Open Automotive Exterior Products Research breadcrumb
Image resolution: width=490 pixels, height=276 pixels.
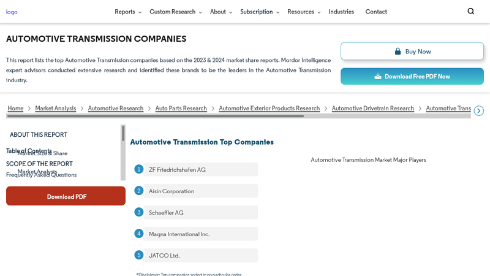pos(269,109)
